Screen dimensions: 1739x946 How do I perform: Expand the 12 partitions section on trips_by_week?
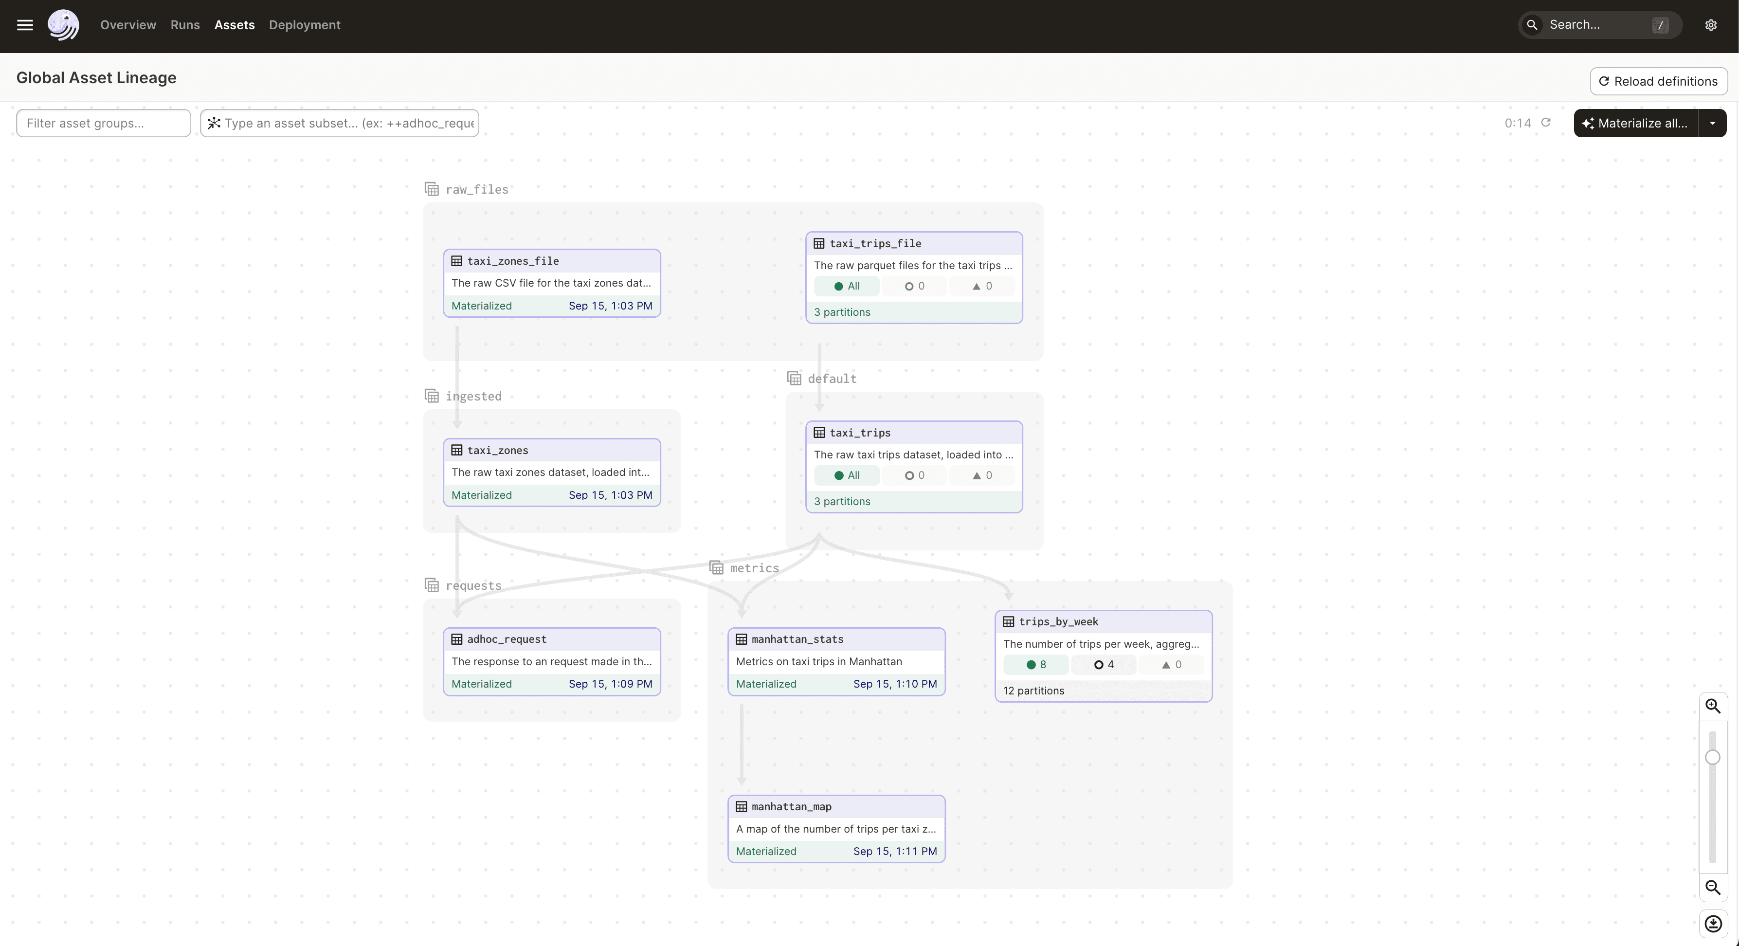(x=1034, y=690)
